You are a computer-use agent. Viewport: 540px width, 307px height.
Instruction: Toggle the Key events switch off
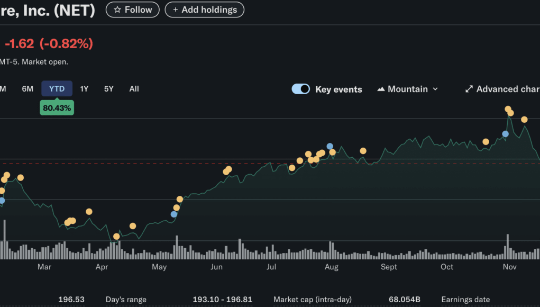coord(301,89)
